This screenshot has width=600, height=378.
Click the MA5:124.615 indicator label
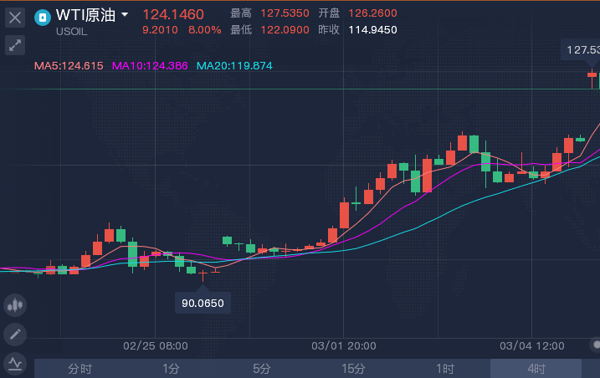point(69,66)
